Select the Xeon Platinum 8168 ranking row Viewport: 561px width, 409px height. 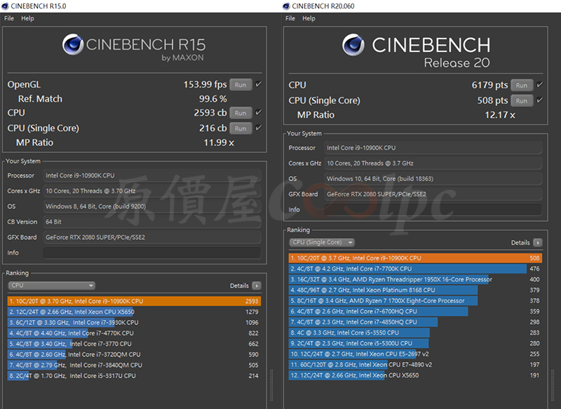[x=415, y=290]
